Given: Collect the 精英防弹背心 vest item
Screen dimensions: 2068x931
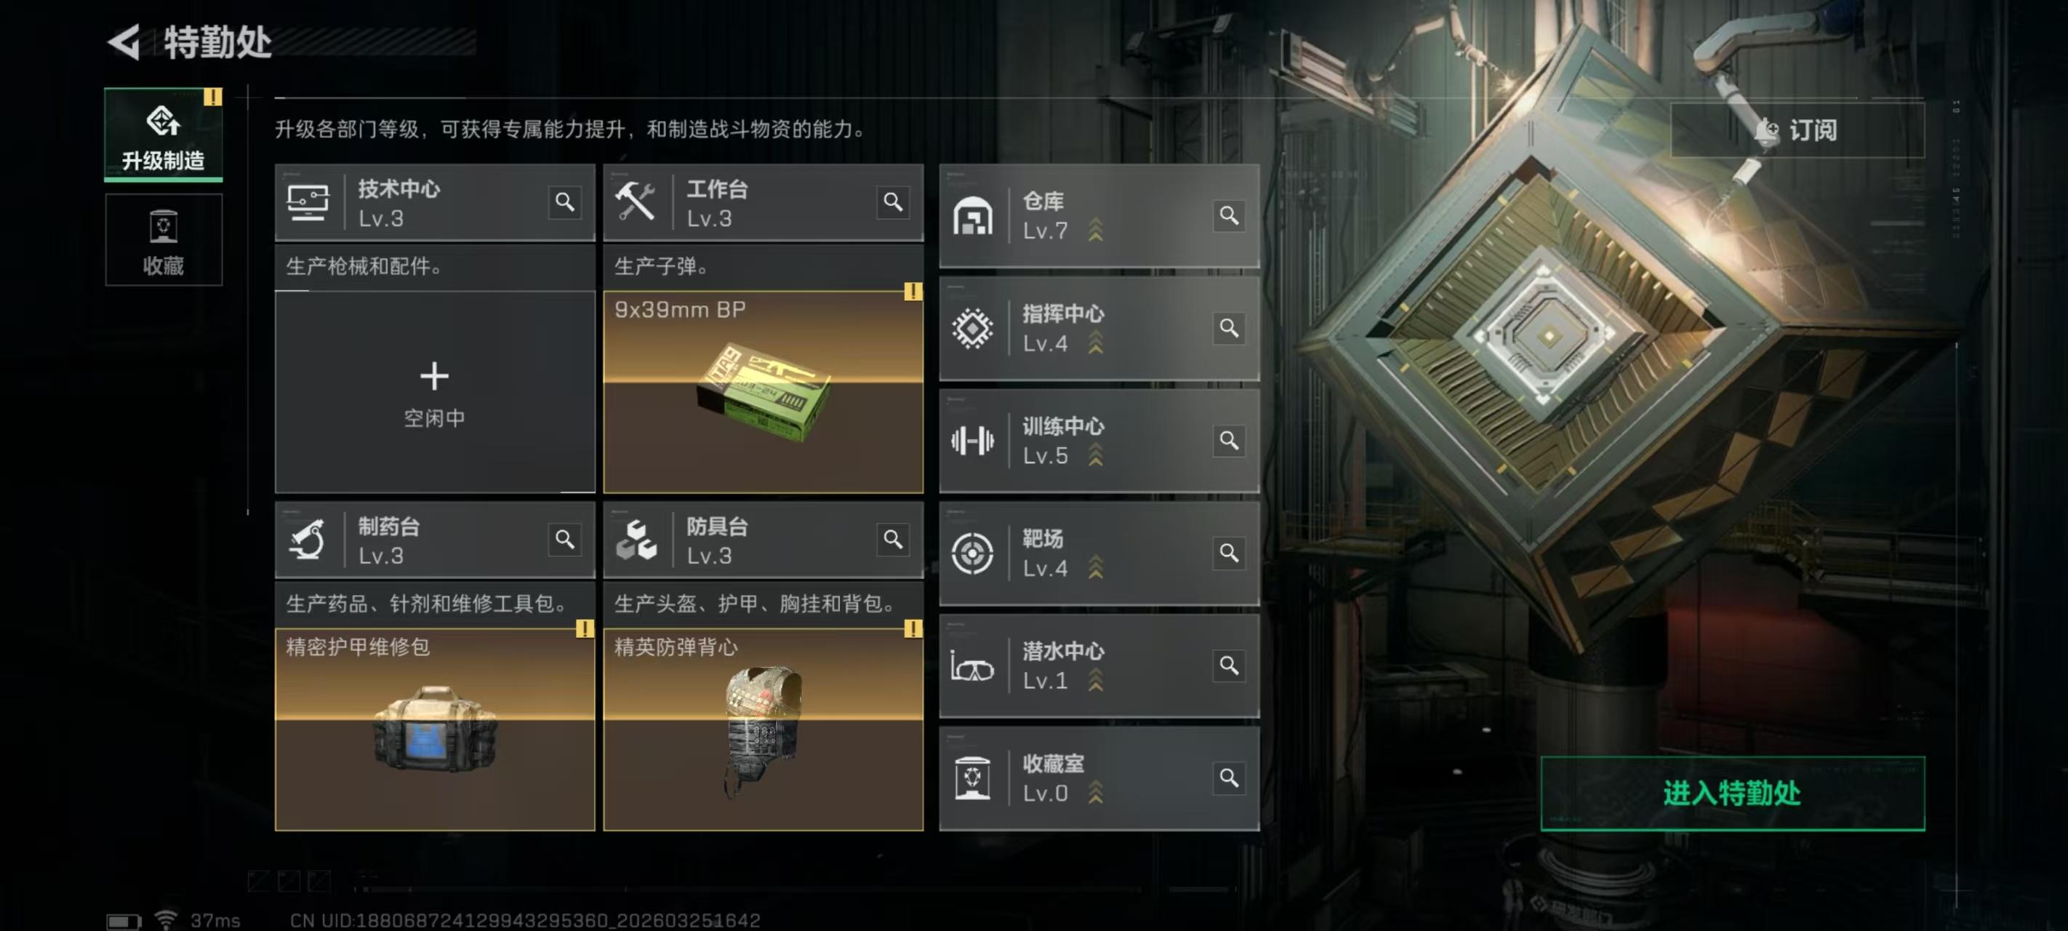Looking at the screenshot, I should tap(763, 730).
